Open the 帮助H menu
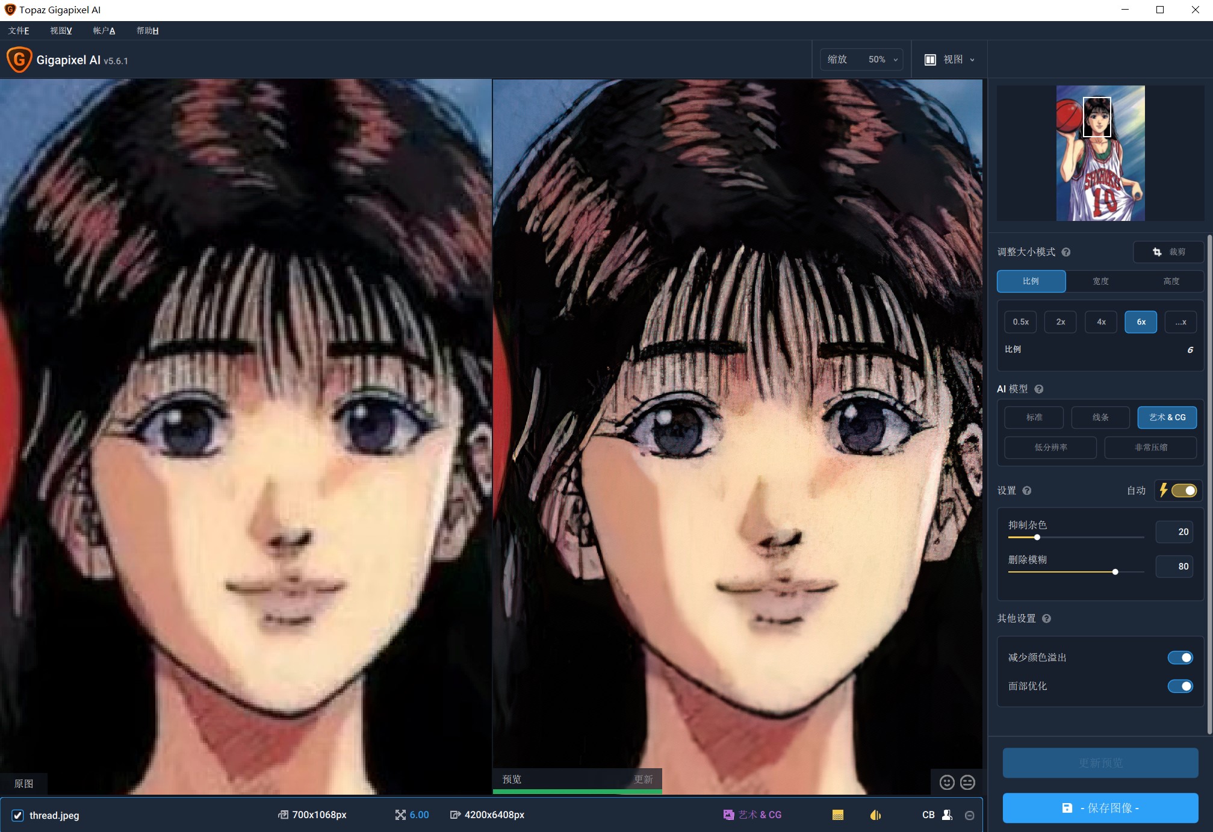 147,31
